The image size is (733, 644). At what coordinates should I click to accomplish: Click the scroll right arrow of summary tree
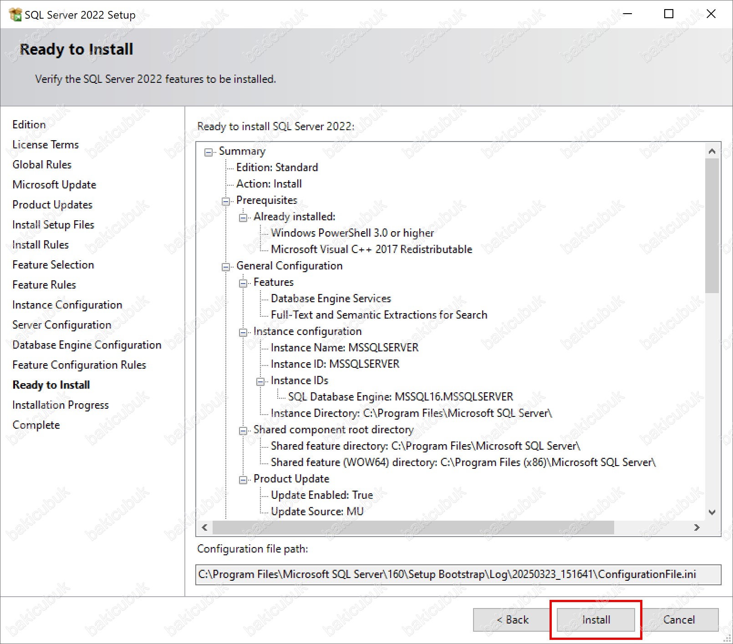[x=697, y=527]
